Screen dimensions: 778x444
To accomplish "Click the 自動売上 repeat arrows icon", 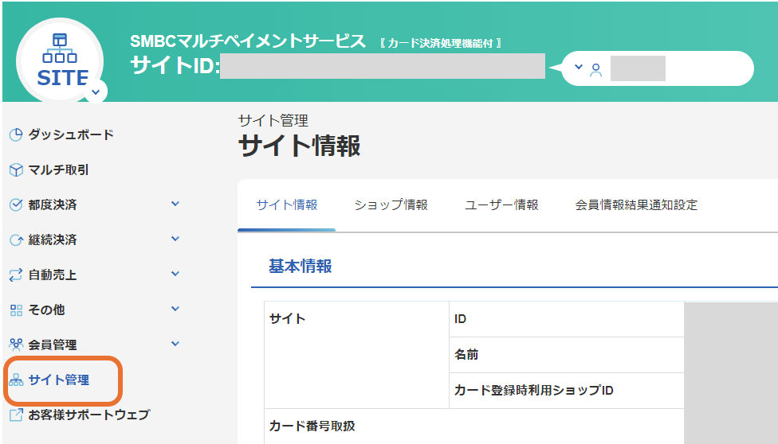I will (x=16, y=275).
